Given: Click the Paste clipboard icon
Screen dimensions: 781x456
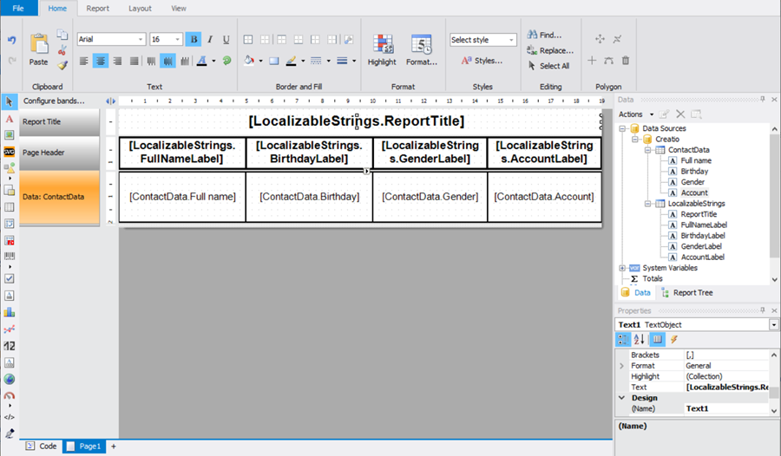Looking at the screenshot, I should tap(39, 44).
